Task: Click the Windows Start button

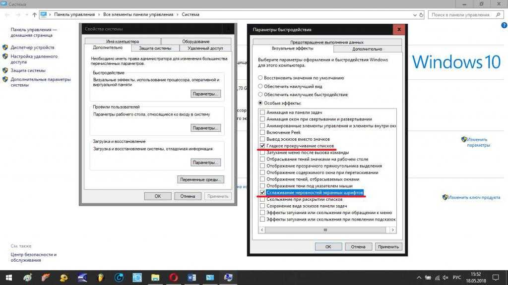Action: coord(8,277)
